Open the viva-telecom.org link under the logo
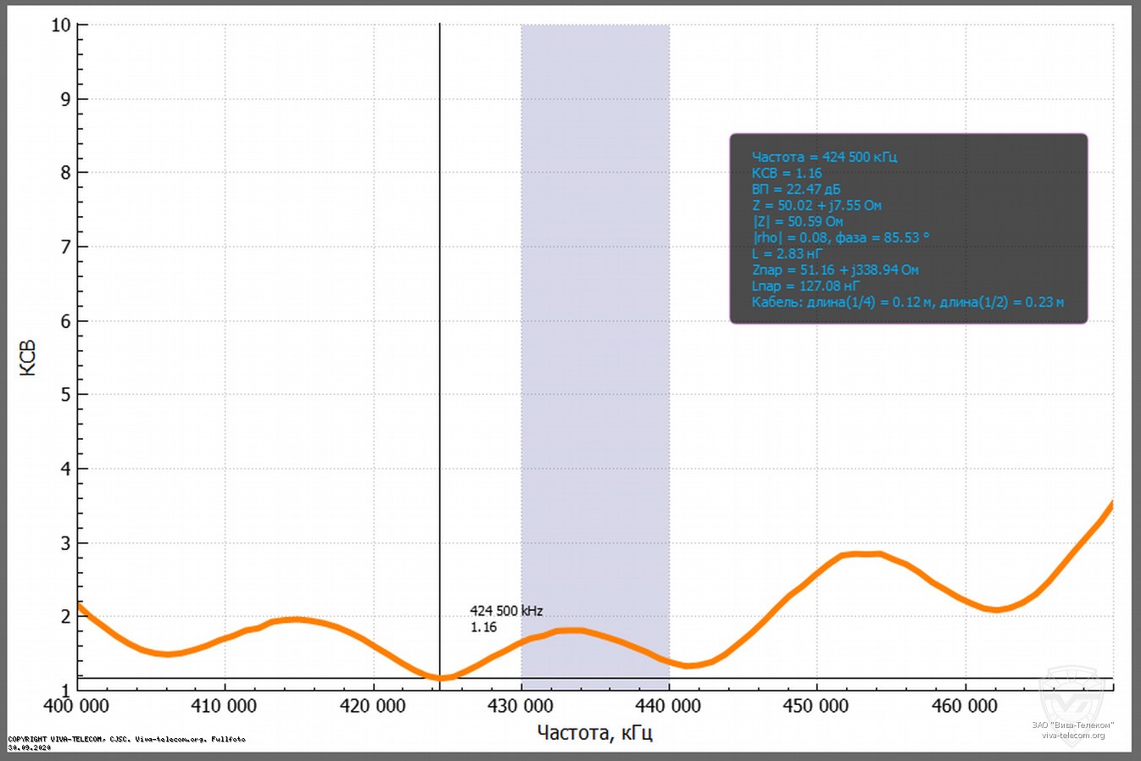The image size is (1141, 761). tap(1073, 735)
